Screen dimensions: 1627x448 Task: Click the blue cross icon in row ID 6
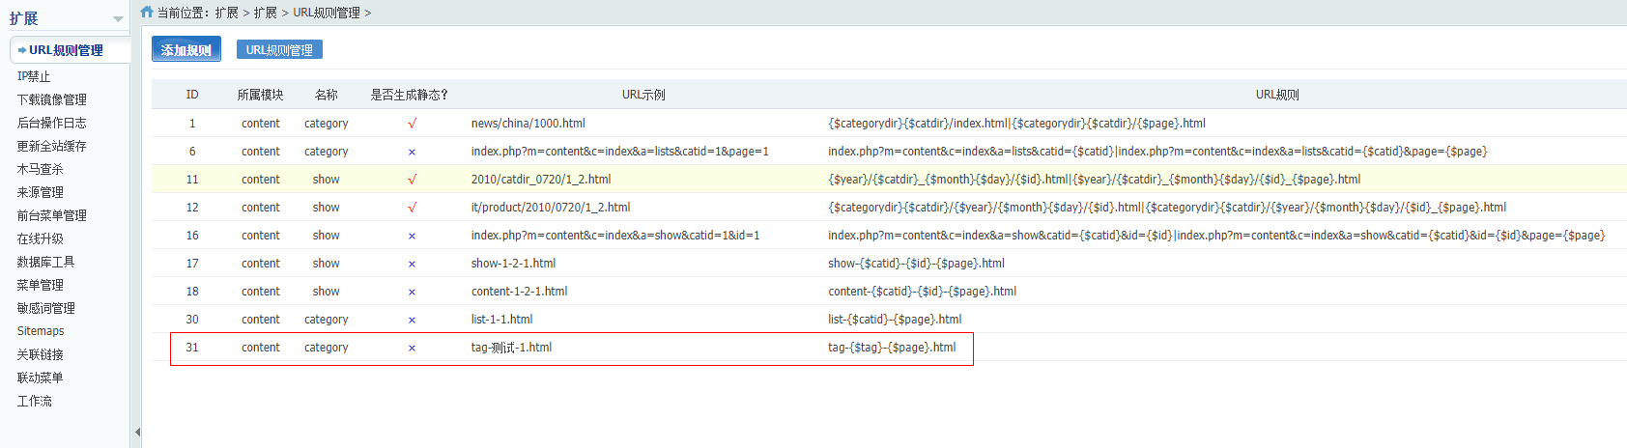[412, 152]
